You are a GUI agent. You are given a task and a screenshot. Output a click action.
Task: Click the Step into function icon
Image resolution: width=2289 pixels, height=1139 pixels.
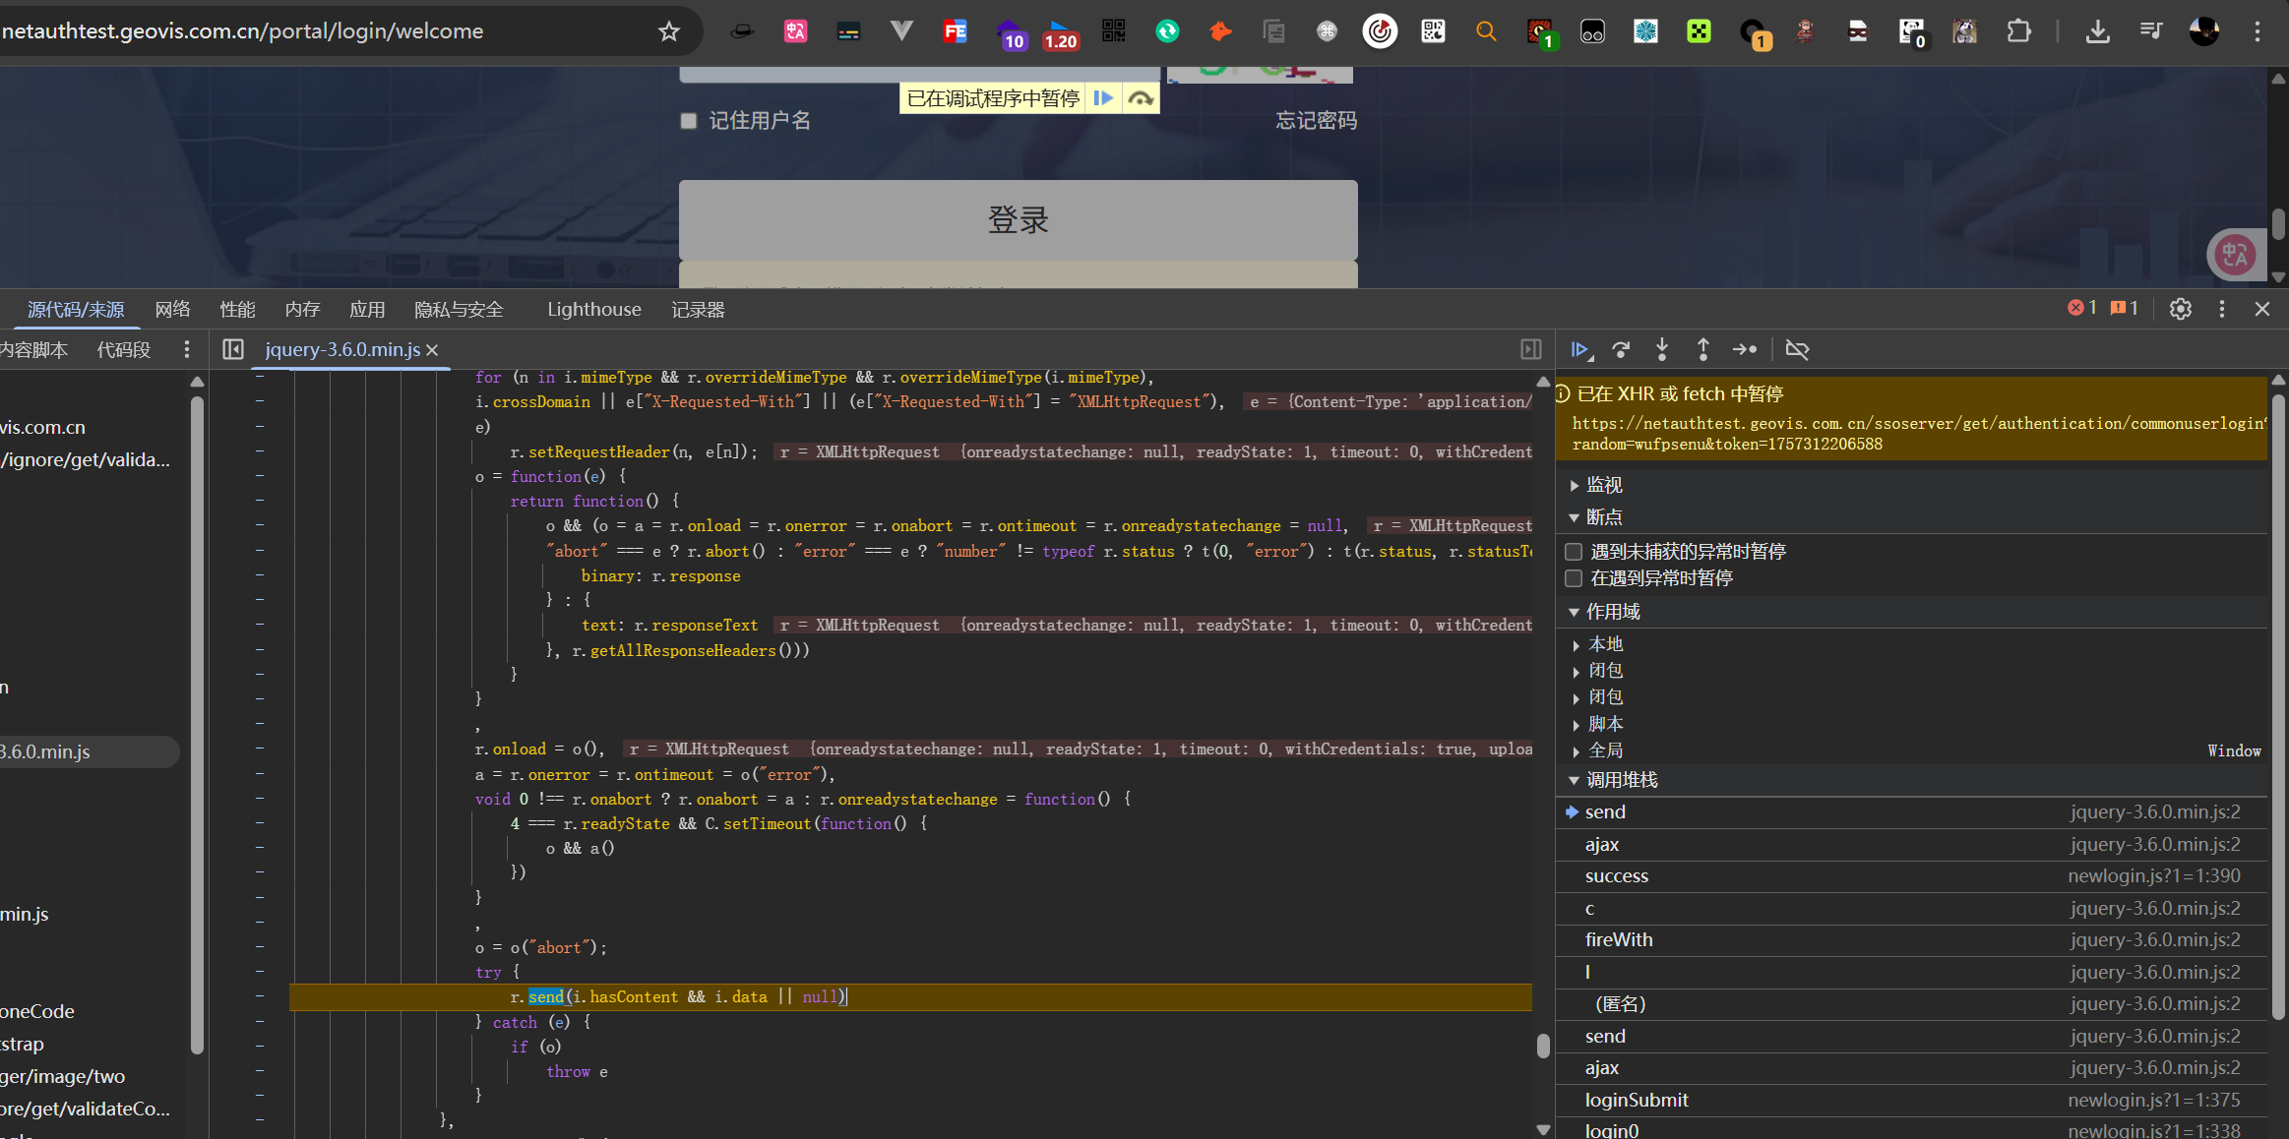click(1662, 349)
